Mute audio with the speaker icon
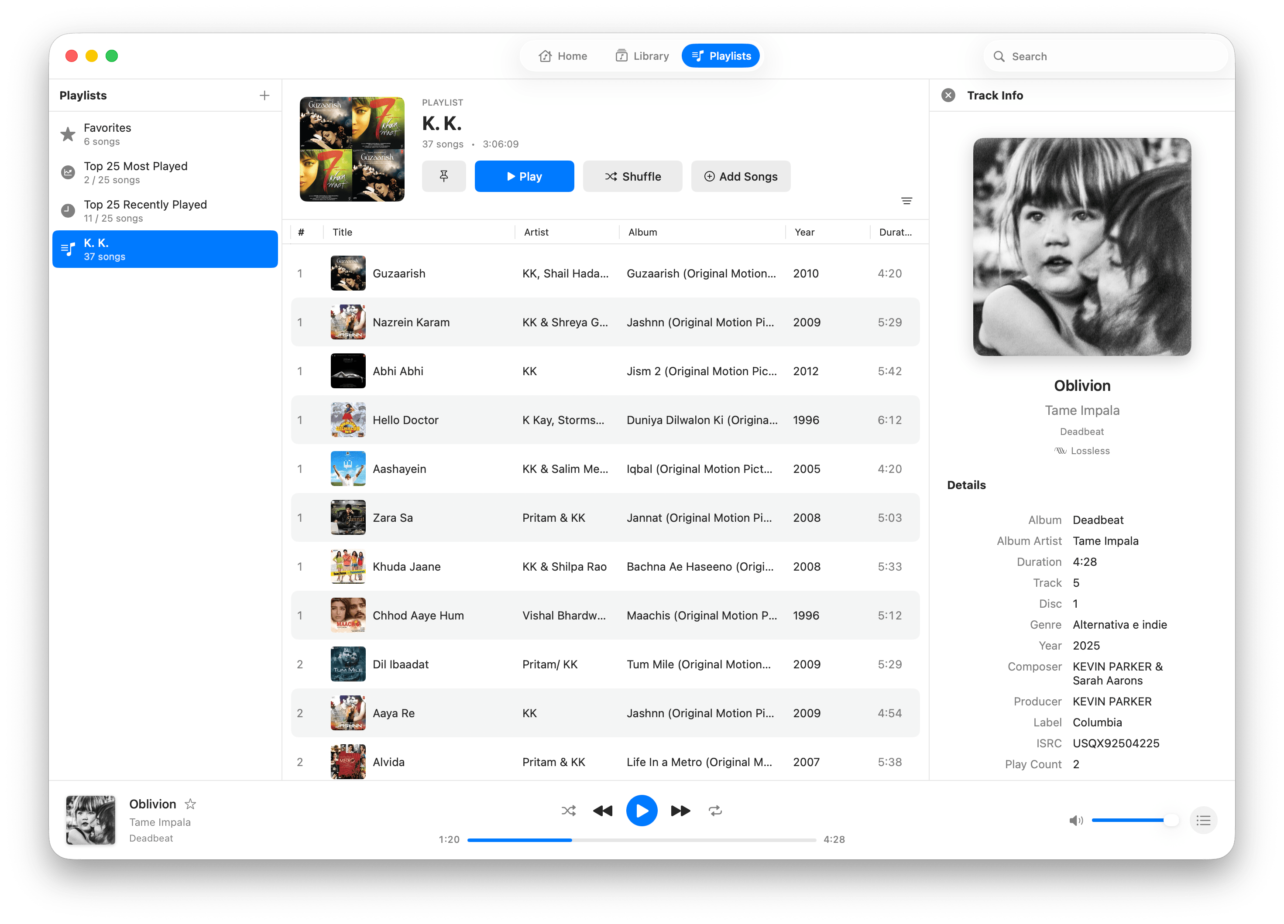Screen dimensions: 1284x924 (1076, 821)
